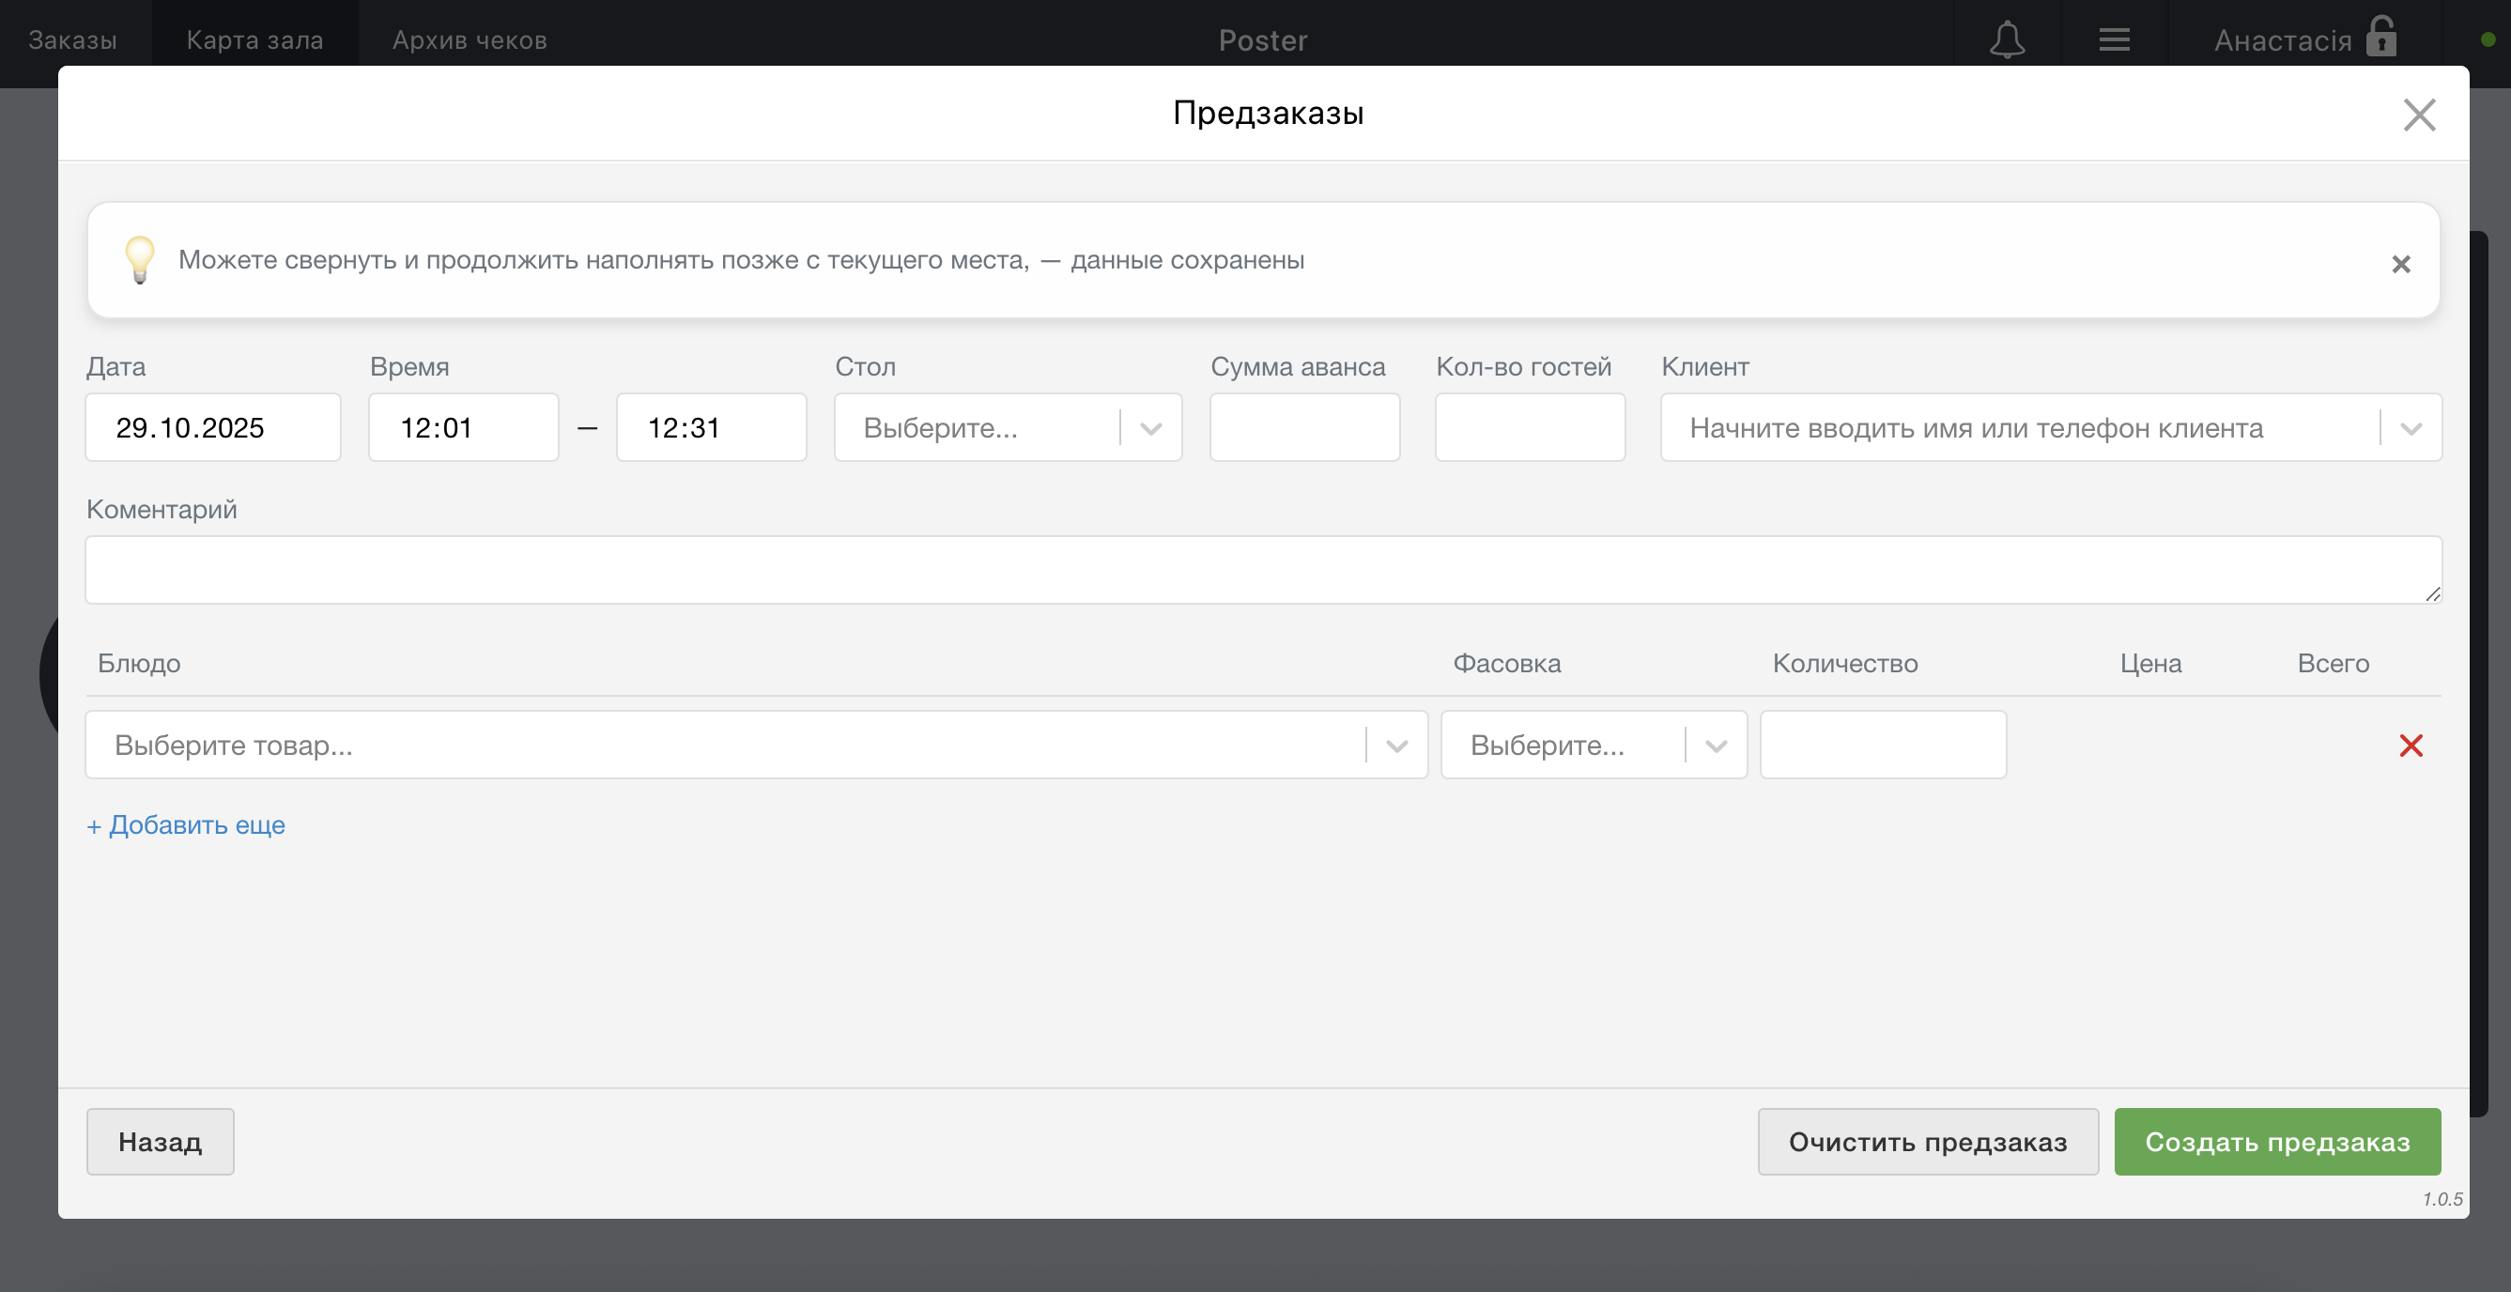Viewport: 2511px width, 1292px height.
Task: Click the Добавить еще link
Action: [186, 824]
